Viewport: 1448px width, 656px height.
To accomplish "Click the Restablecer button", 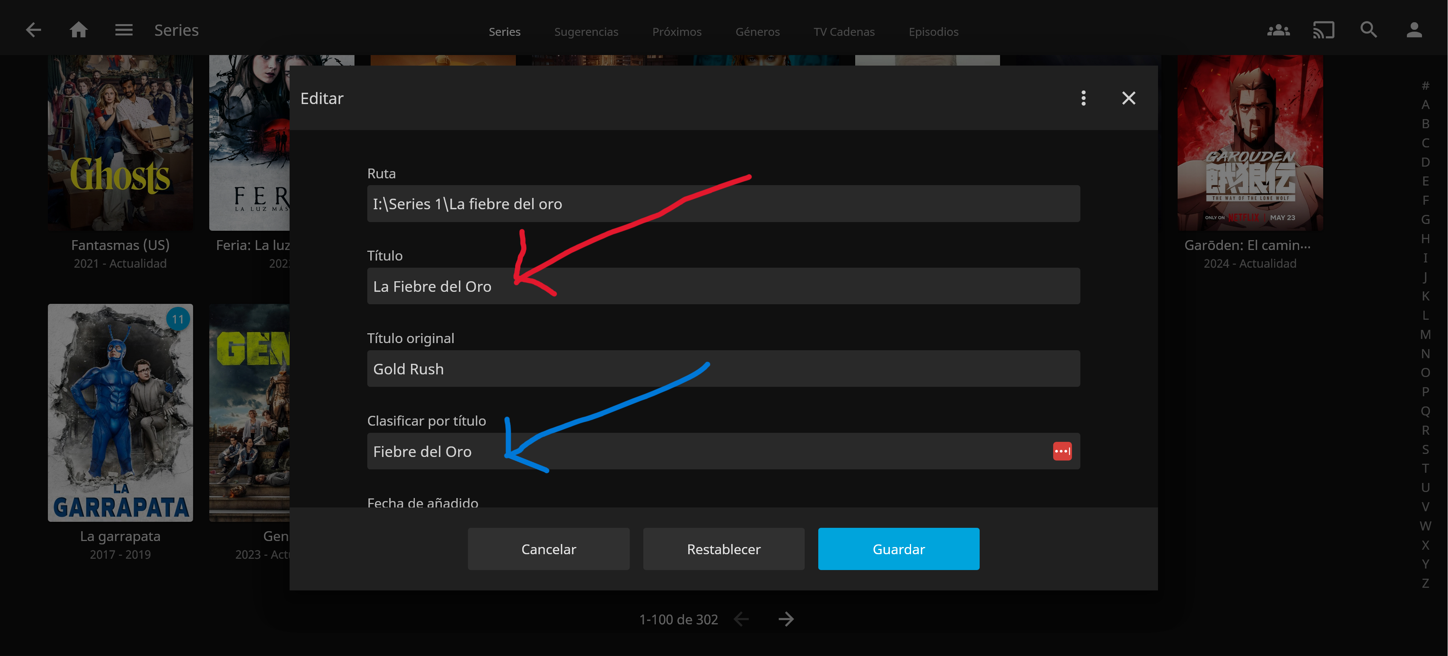I will click(724, 549).
